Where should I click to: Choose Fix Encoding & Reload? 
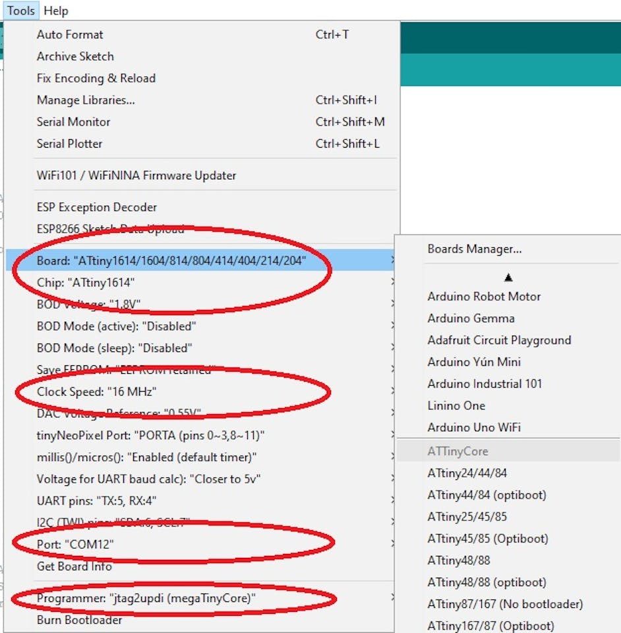click(x=200, y=78)
